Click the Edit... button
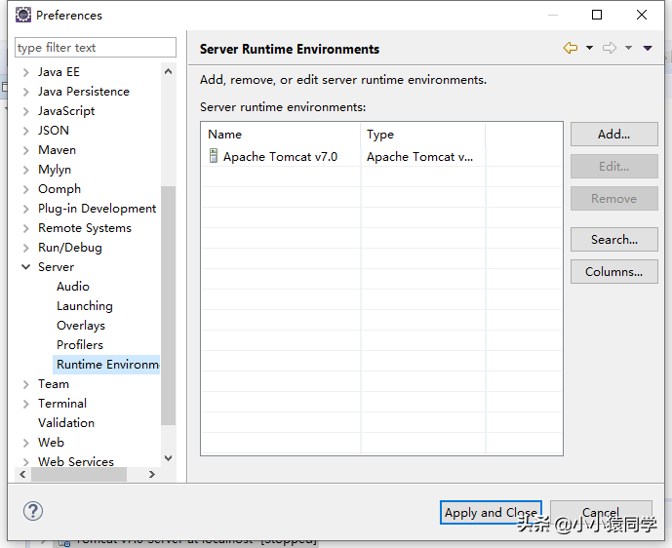 click(x=613, y=166)
